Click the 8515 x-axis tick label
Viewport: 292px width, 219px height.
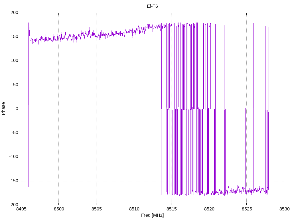(x=171, y=210)
